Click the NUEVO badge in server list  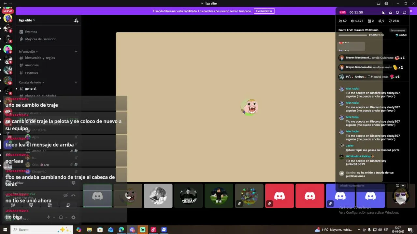[8, 11]
